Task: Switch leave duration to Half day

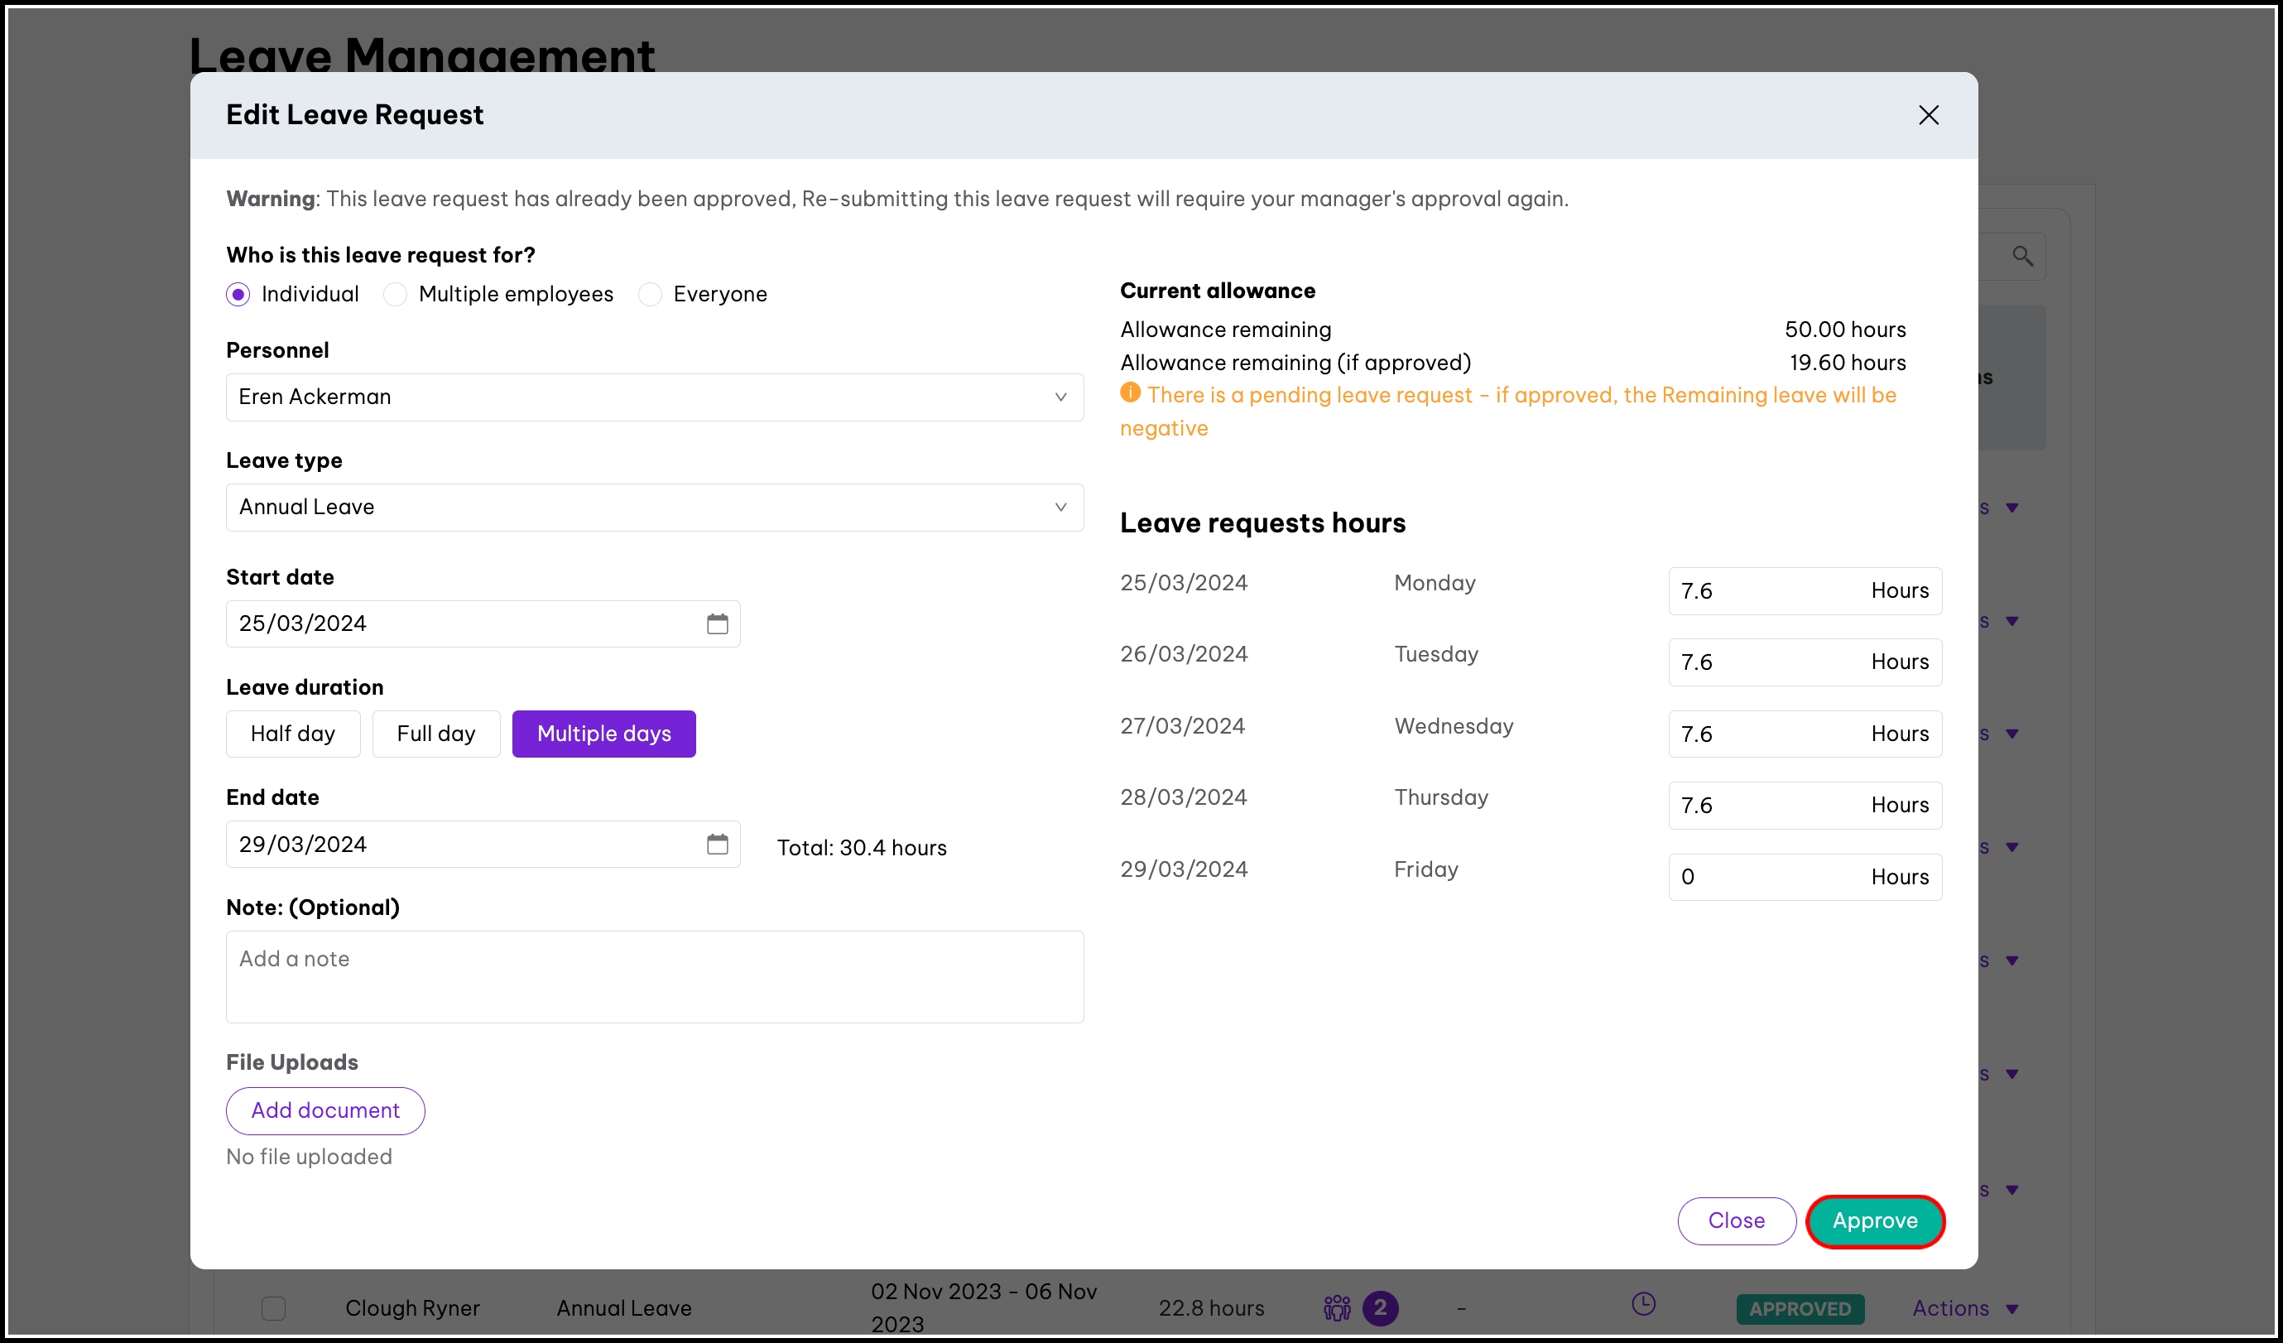Action: click(293, 733)
